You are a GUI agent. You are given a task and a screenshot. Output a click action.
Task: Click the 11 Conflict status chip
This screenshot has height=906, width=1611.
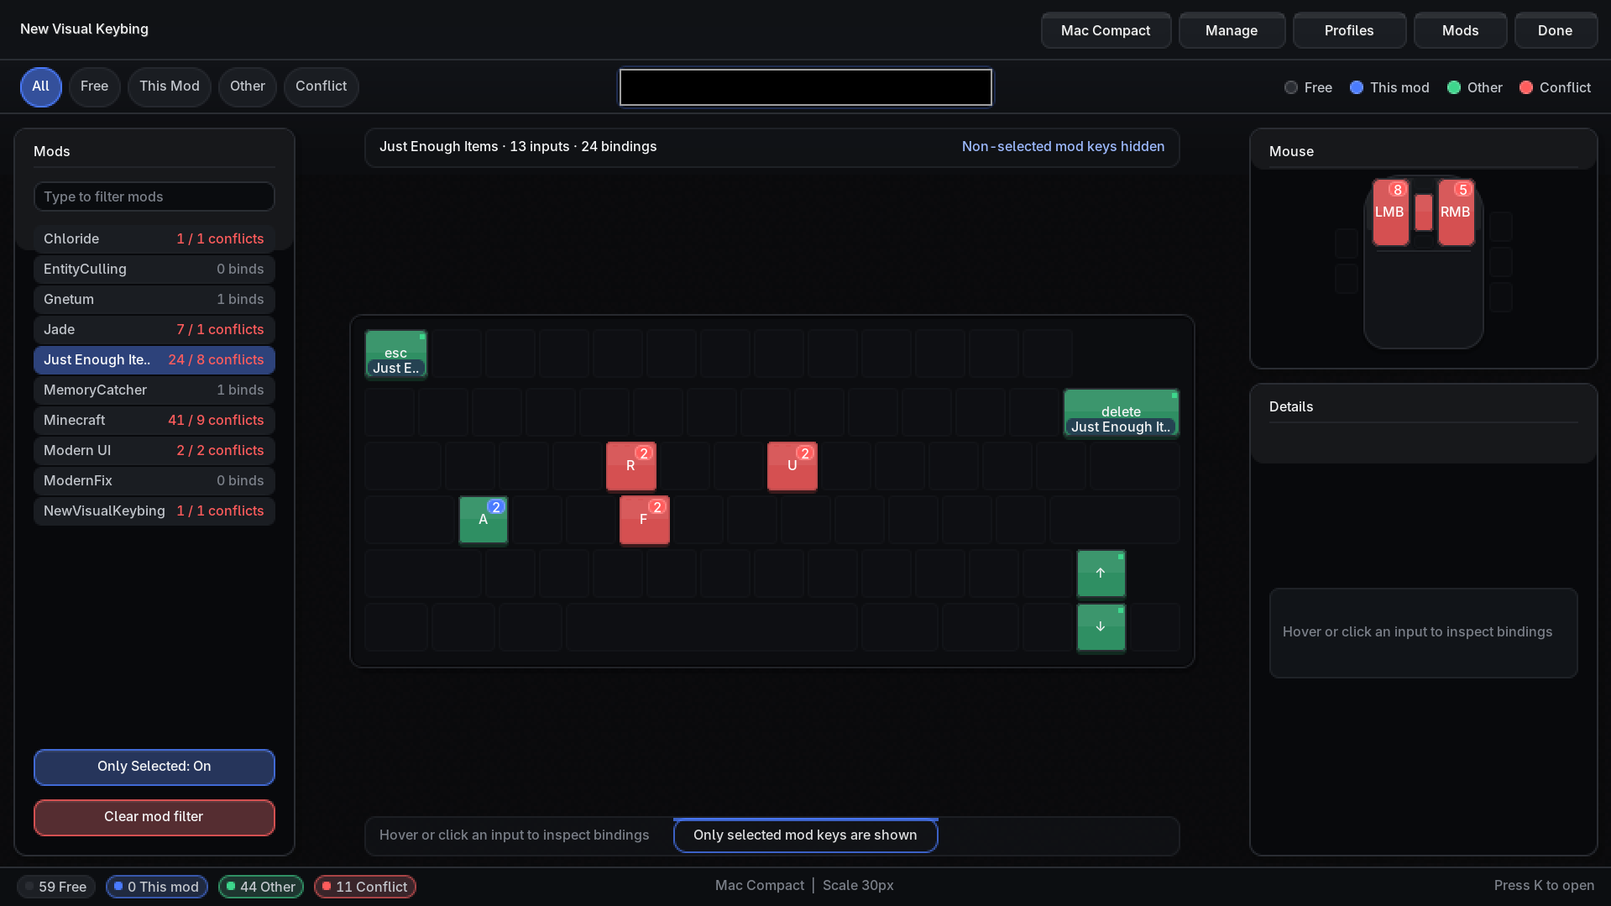coord(365,887)
